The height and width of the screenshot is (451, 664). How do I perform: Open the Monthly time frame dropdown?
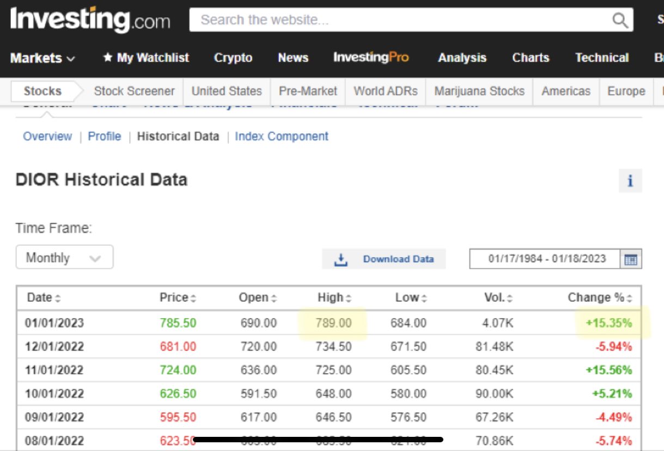[64, 258]
